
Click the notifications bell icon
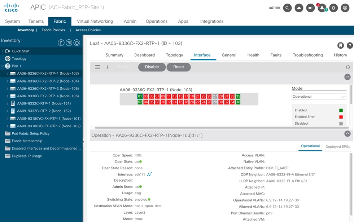pos(322,8)
